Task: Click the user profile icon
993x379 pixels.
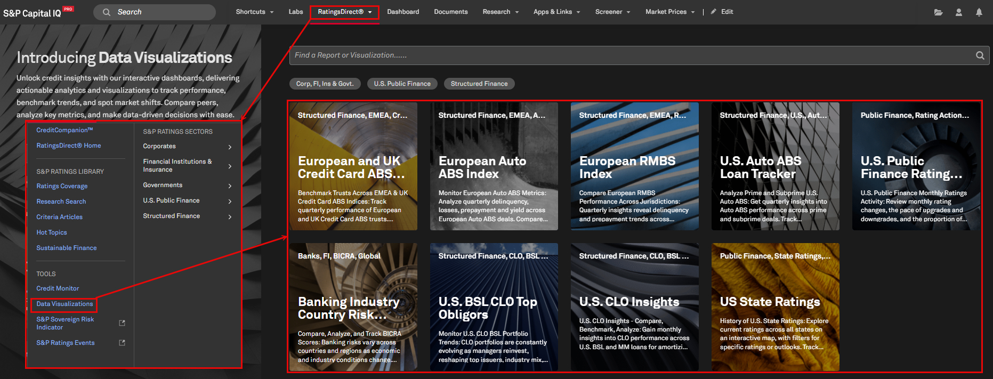Action: click(x=958, y=12)
